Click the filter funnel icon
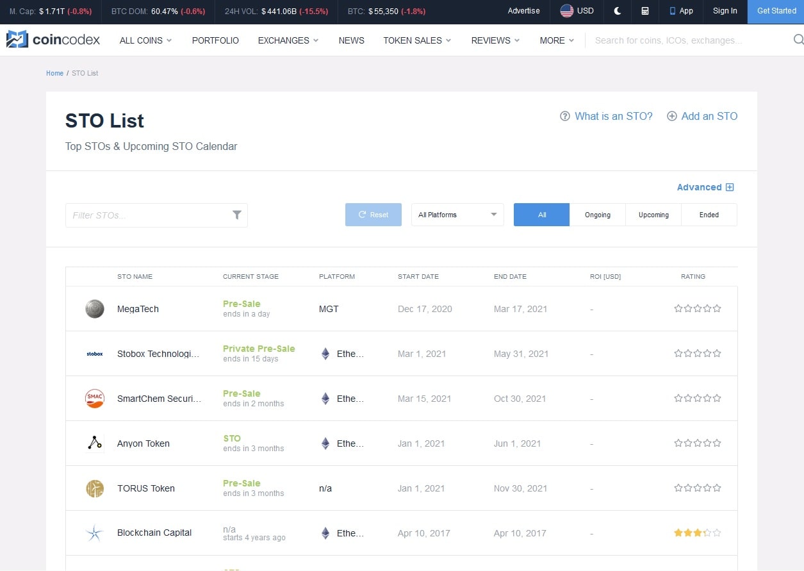The height and width of the screenshot is (571, 804). tap(236, 215)
